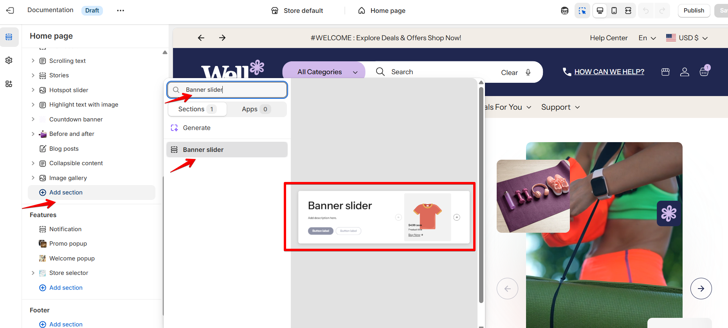Expand the Before and after section
The height and width of the screenshot is (328, 728).
pyautogui.click(x=33, y=134)
